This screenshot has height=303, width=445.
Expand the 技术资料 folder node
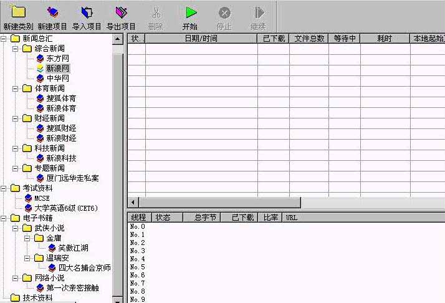point(4,298)
